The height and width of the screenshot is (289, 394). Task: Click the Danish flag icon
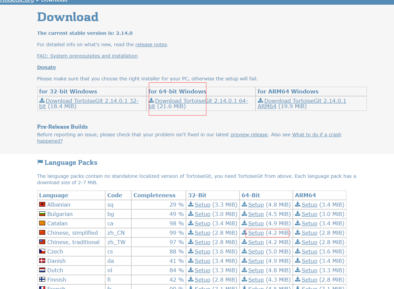tap(42, 261)
